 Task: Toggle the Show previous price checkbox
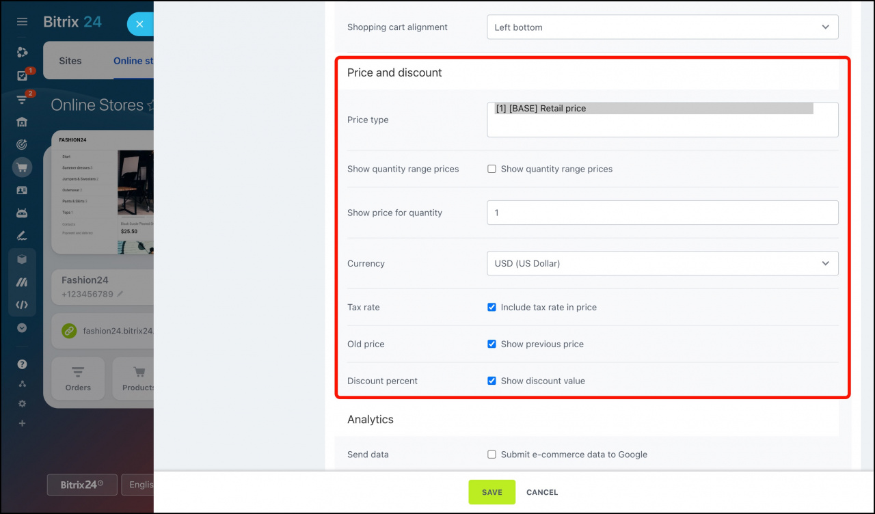492,344
